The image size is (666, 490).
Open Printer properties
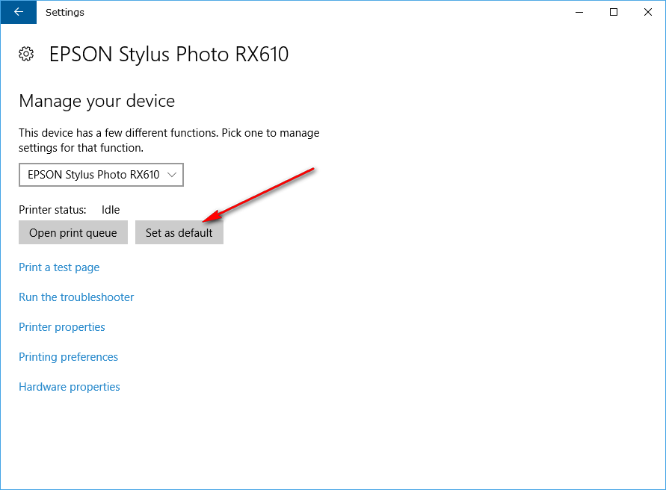[62, 327]
